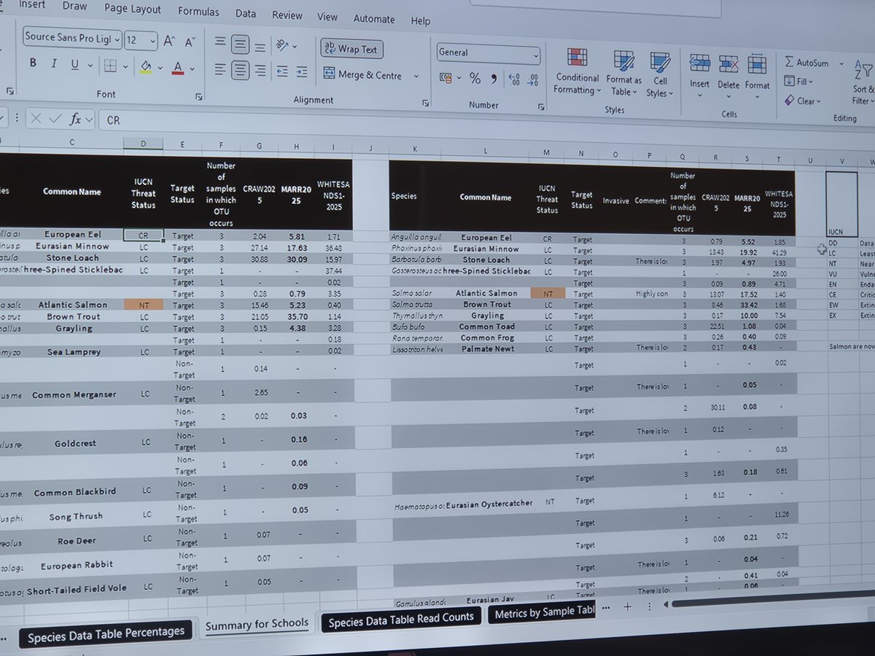Screen dimensions: 875x656
Task: Open the Fill menu
Action: pos(798,82)
